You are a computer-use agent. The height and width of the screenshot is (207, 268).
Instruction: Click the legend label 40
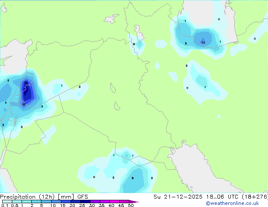(x=111, y=205)
